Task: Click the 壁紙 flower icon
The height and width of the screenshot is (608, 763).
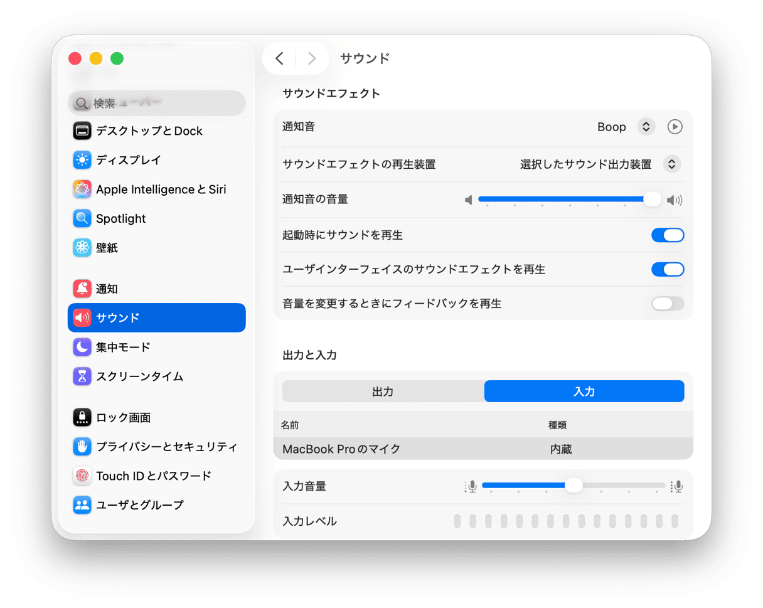Action: coord(82,248)
